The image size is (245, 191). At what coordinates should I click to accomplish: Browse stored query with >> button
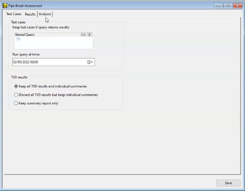coord(83,35)
